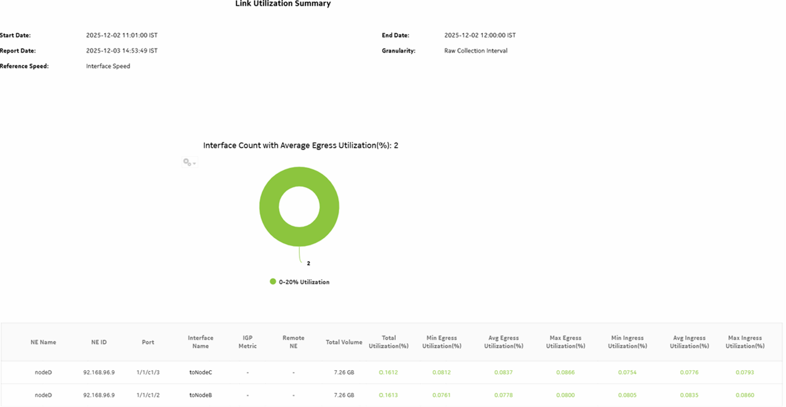786x407 pixels.
Task: Sort by the Total Volume column header
Action: (344, 342)
